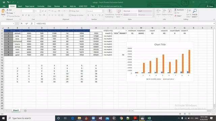Apply italic formatting
Viewport: 216px width, 121px height.
[x=26, y=15]
